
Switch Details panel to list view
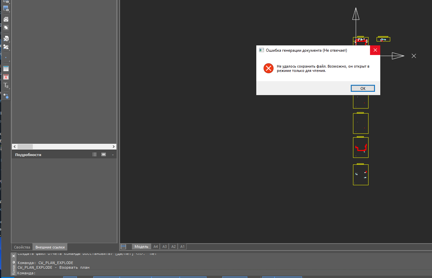tap(94, 155)
